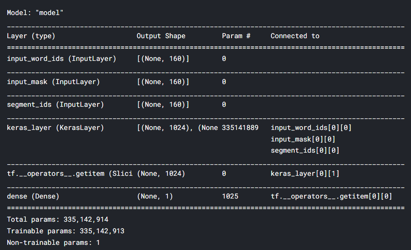
Task: Click input_word_ids[0][0] in Connected to column
Action: 311,128
